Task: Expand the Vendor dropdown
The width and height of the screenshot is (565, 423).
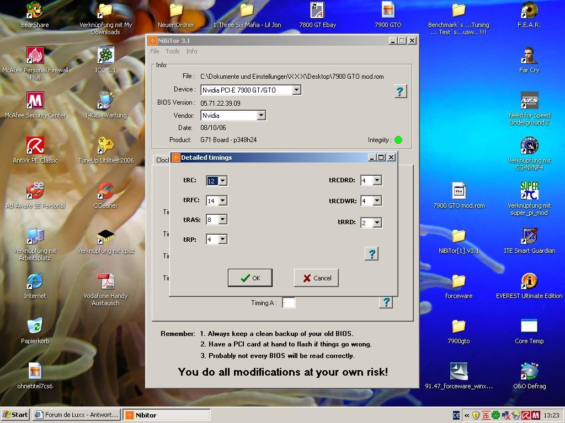Action: (x=262, y=116)
